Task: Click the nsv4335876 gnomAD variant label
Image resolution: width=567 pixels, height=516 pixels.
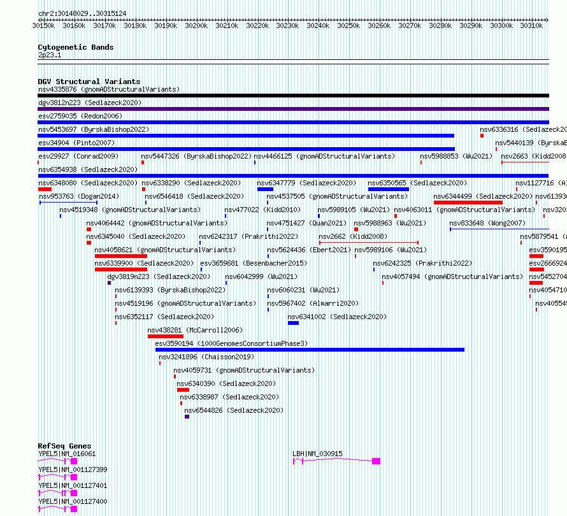Action: [109, 89]
